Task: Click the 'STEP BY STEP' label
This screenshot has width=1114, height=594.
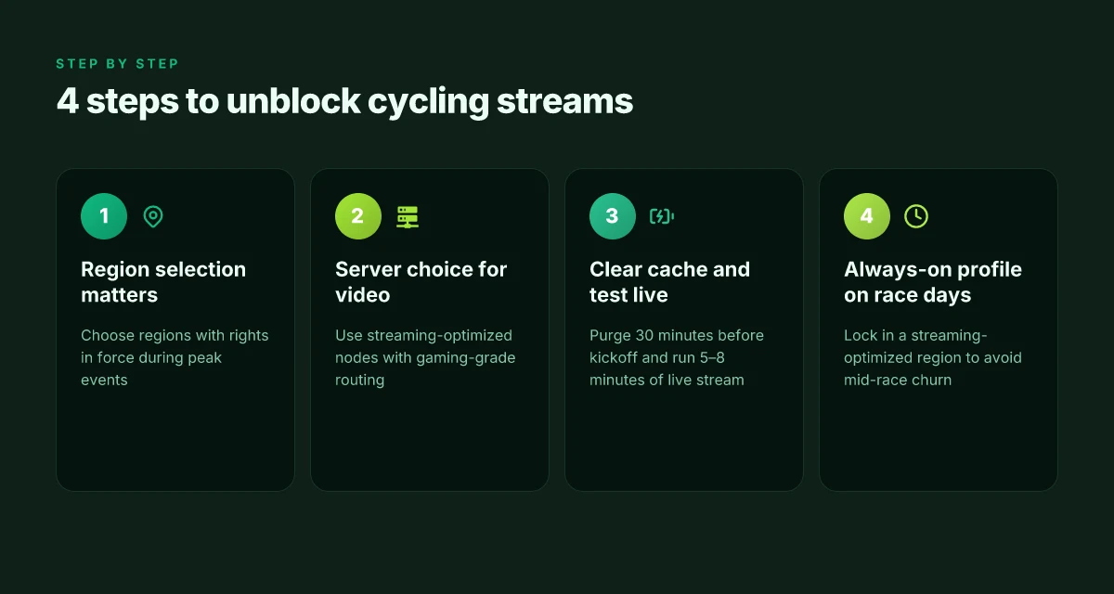Action: tap(117, 64)
